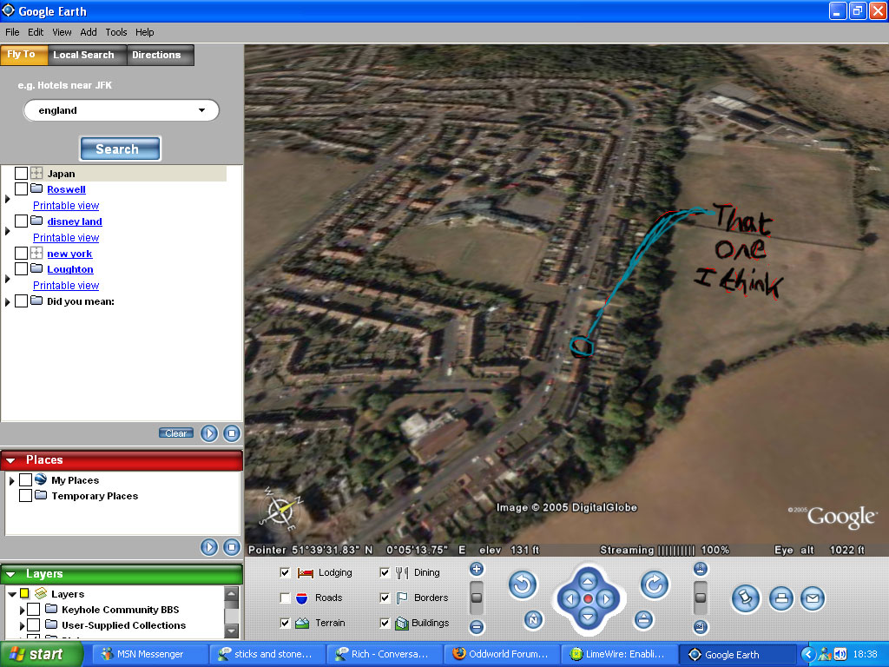Open the Tools menu
This screenshot has height=667, width=889.
(x=116, y=32)
